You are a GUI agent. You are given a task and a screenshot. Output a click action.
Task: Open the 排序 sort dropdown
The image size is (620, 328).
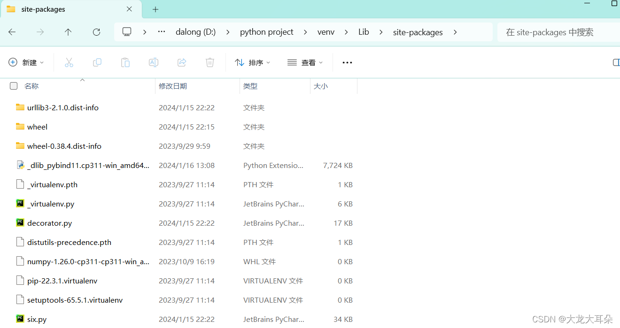click(x=252, y=62)
